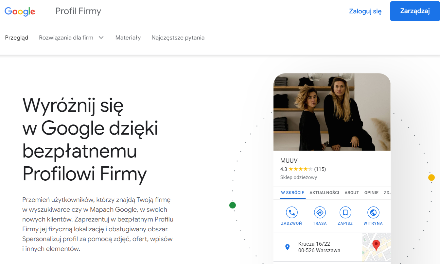Image resolution: width=440 pixels, height=264 pixels.
Task: Click the 00-526 Warszawa text
Action: (x=319, y=251)
